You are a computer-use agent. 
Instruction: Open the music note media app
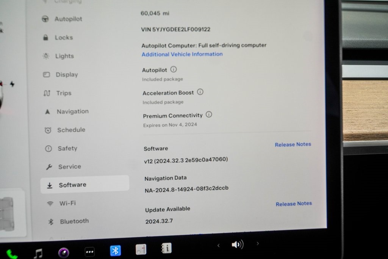[38, 253]
